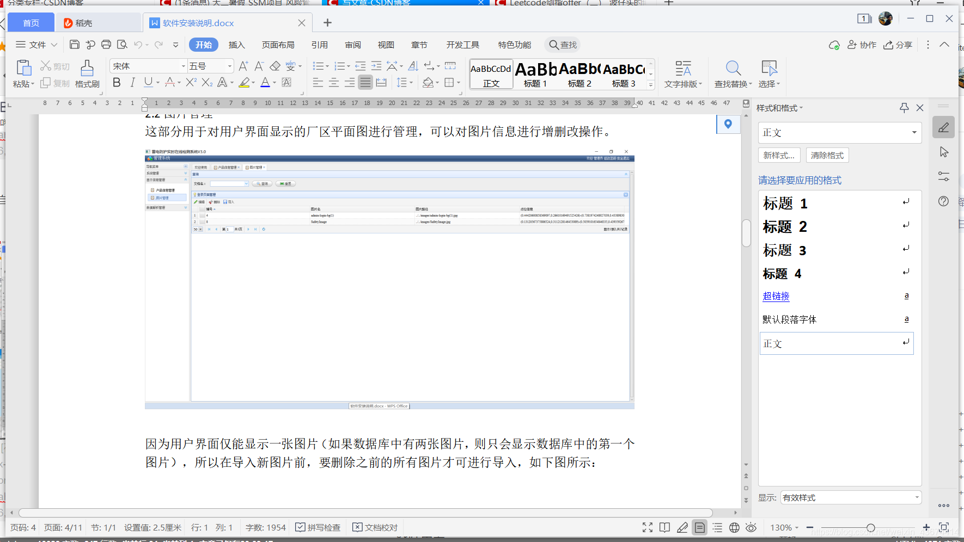The width and height of the screenshot is (964, 542).
Task: Toggle Subscript formatting
Action: tap(207, 82)
